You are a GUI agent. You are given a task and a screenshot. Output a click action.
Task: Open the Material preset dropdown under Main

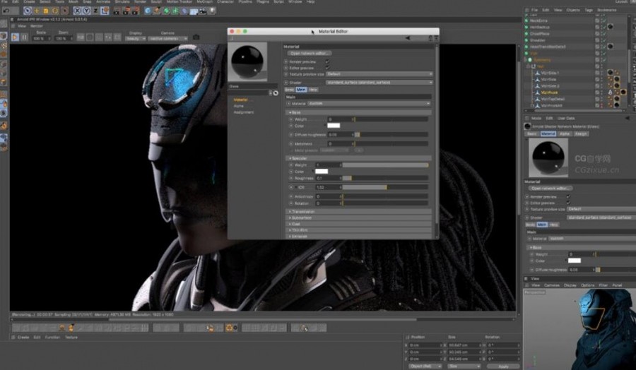(369, 104)
